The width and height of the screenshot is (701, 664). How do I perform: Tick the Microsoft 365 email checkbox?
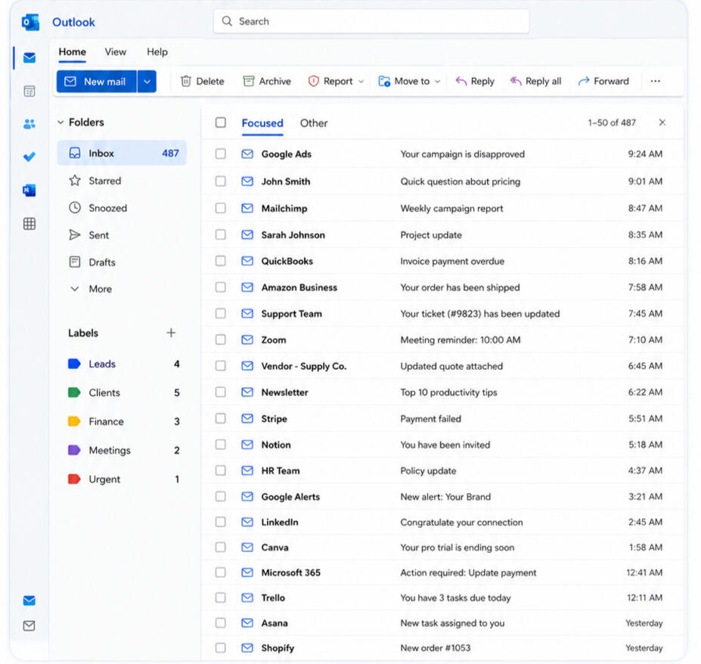click(x=220, y=572)
